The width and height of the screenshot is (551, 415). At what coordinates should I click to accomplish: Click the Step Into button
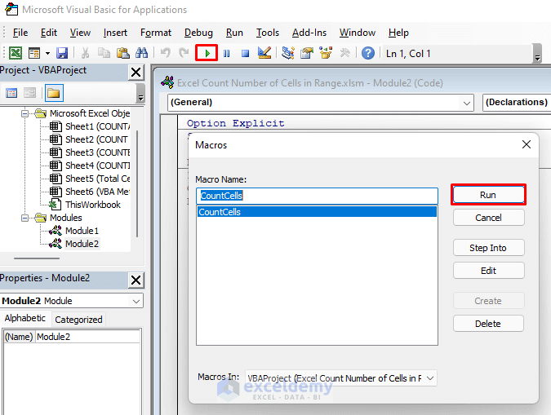(488, 248)
